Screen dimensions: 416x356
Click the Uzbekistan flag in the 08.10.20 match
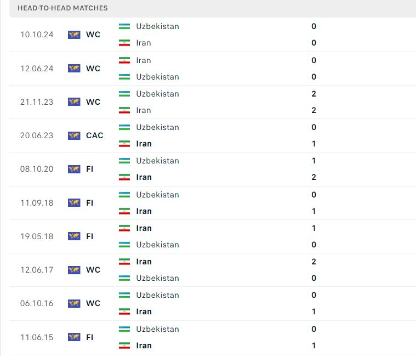(x=124, y=161)
